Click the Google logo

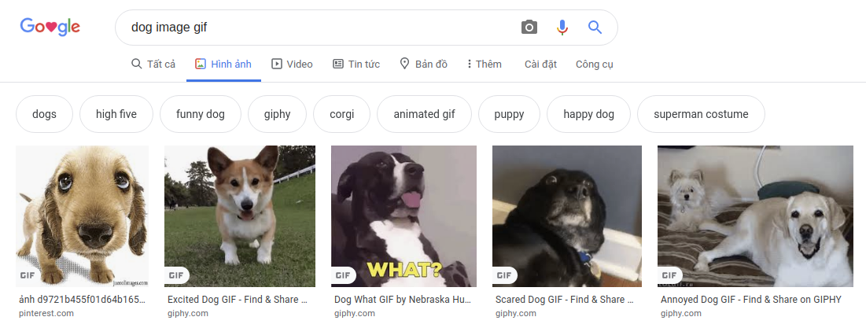pyautogui.click(x=50, y=28)
